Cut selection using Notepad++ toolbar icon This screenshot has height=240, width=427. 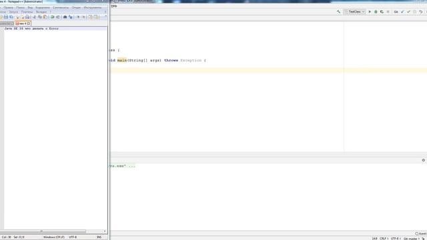[34, 17]
